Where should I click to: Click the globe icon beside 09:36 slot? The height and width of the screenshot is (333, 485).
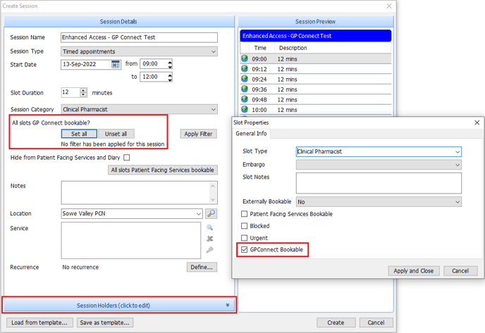click(x=245, y=89)
